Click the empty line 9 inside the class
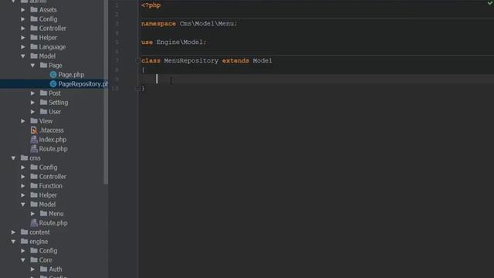The width and height of the screenshot is (494, 278). 315,79
